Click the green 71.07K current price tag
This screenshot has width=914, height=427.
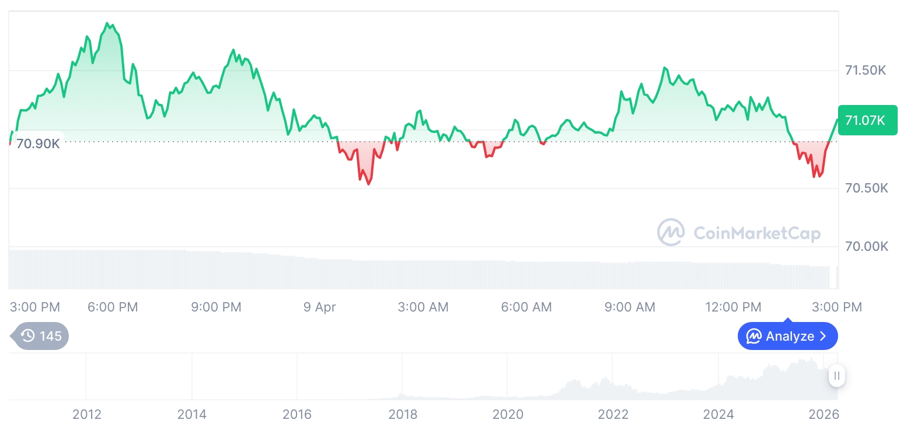[867, 120]
